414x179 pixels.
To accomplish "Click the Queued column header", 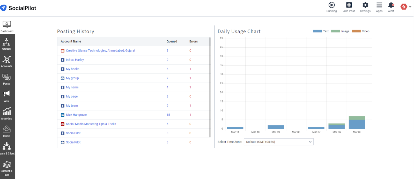I will pyautogui.click(x=172, y=41).
